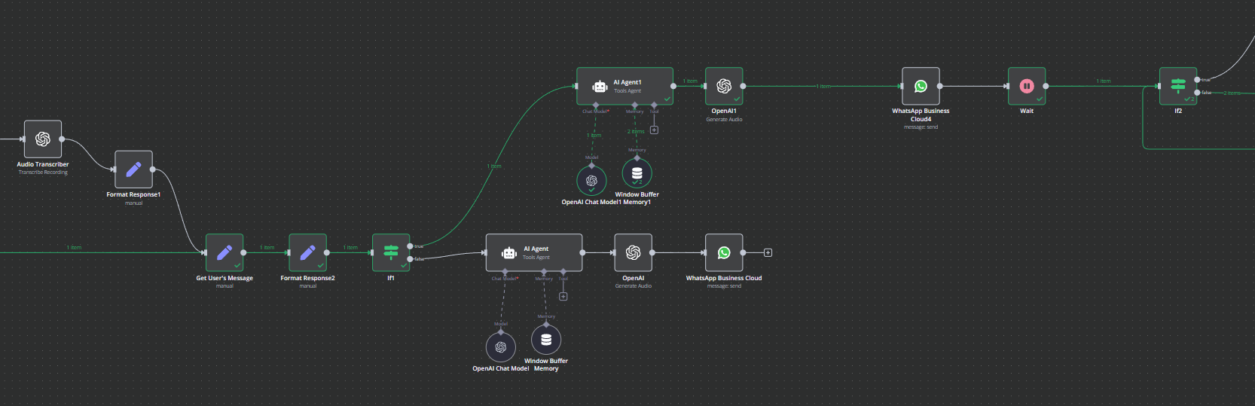
Task: Click the 'Format Response1' label
Action: pos(133,194)
